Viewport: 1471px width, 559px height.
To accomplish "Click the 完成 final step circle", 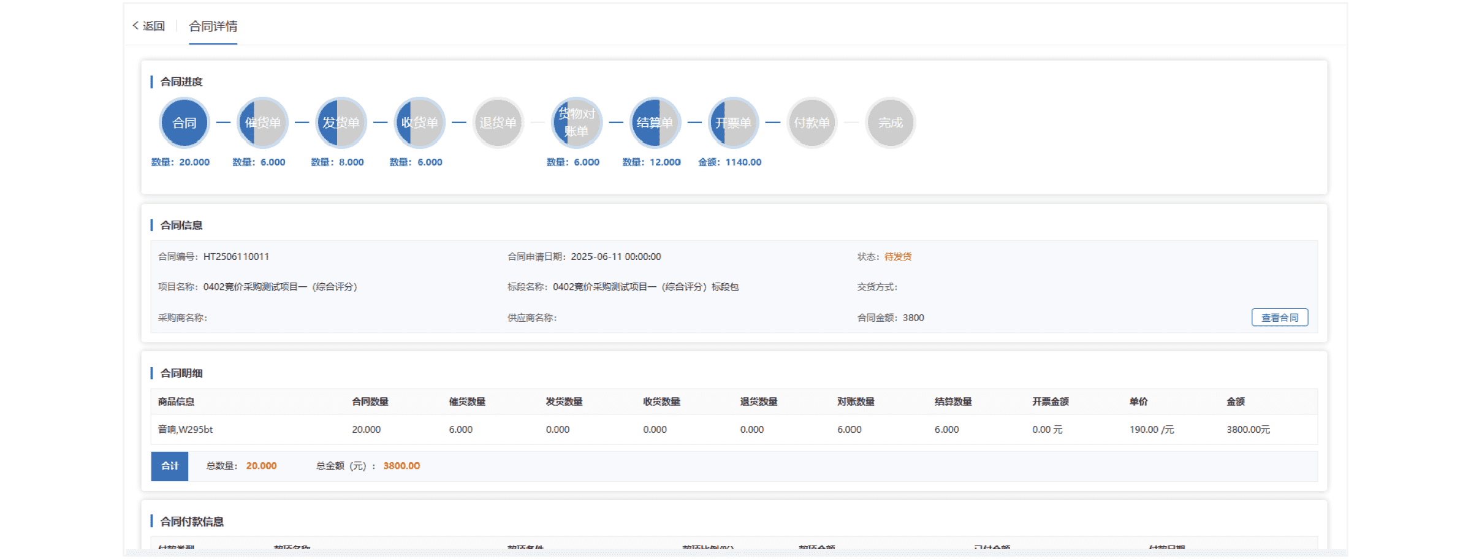I will point(890,123).
